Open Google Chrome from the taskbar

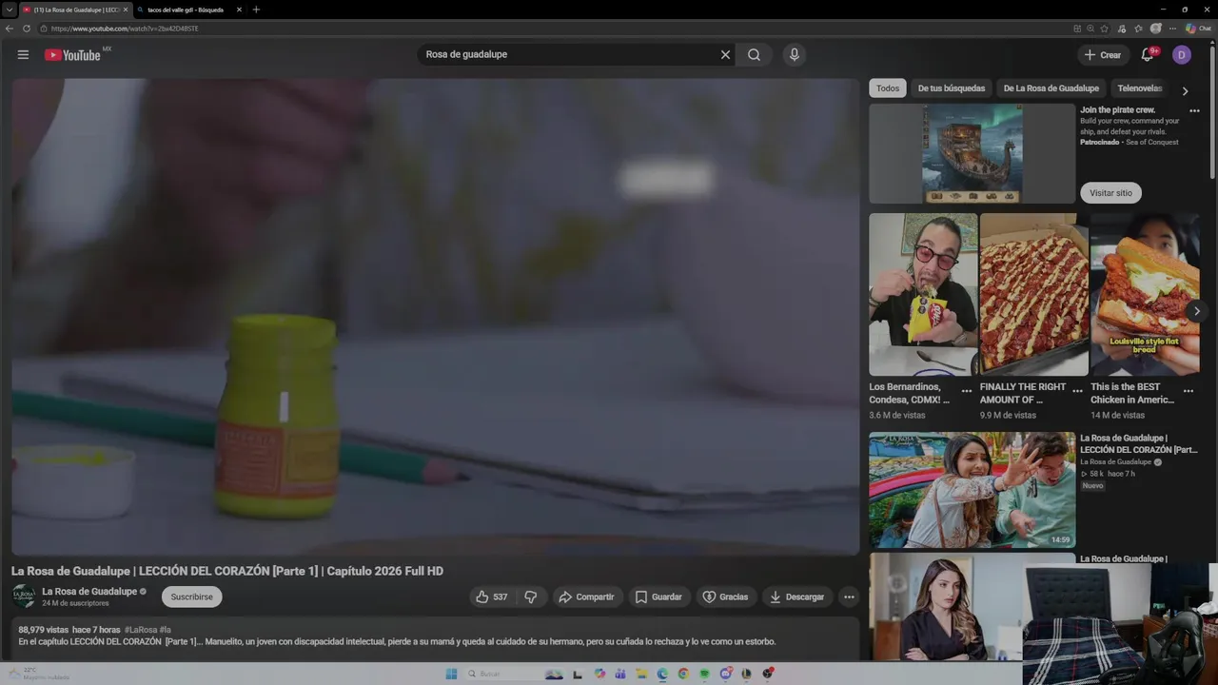[x=683, y=674]
